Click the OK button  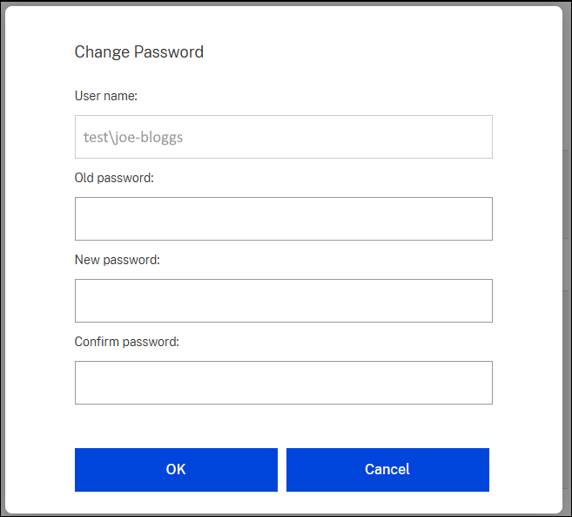(176, 470)
